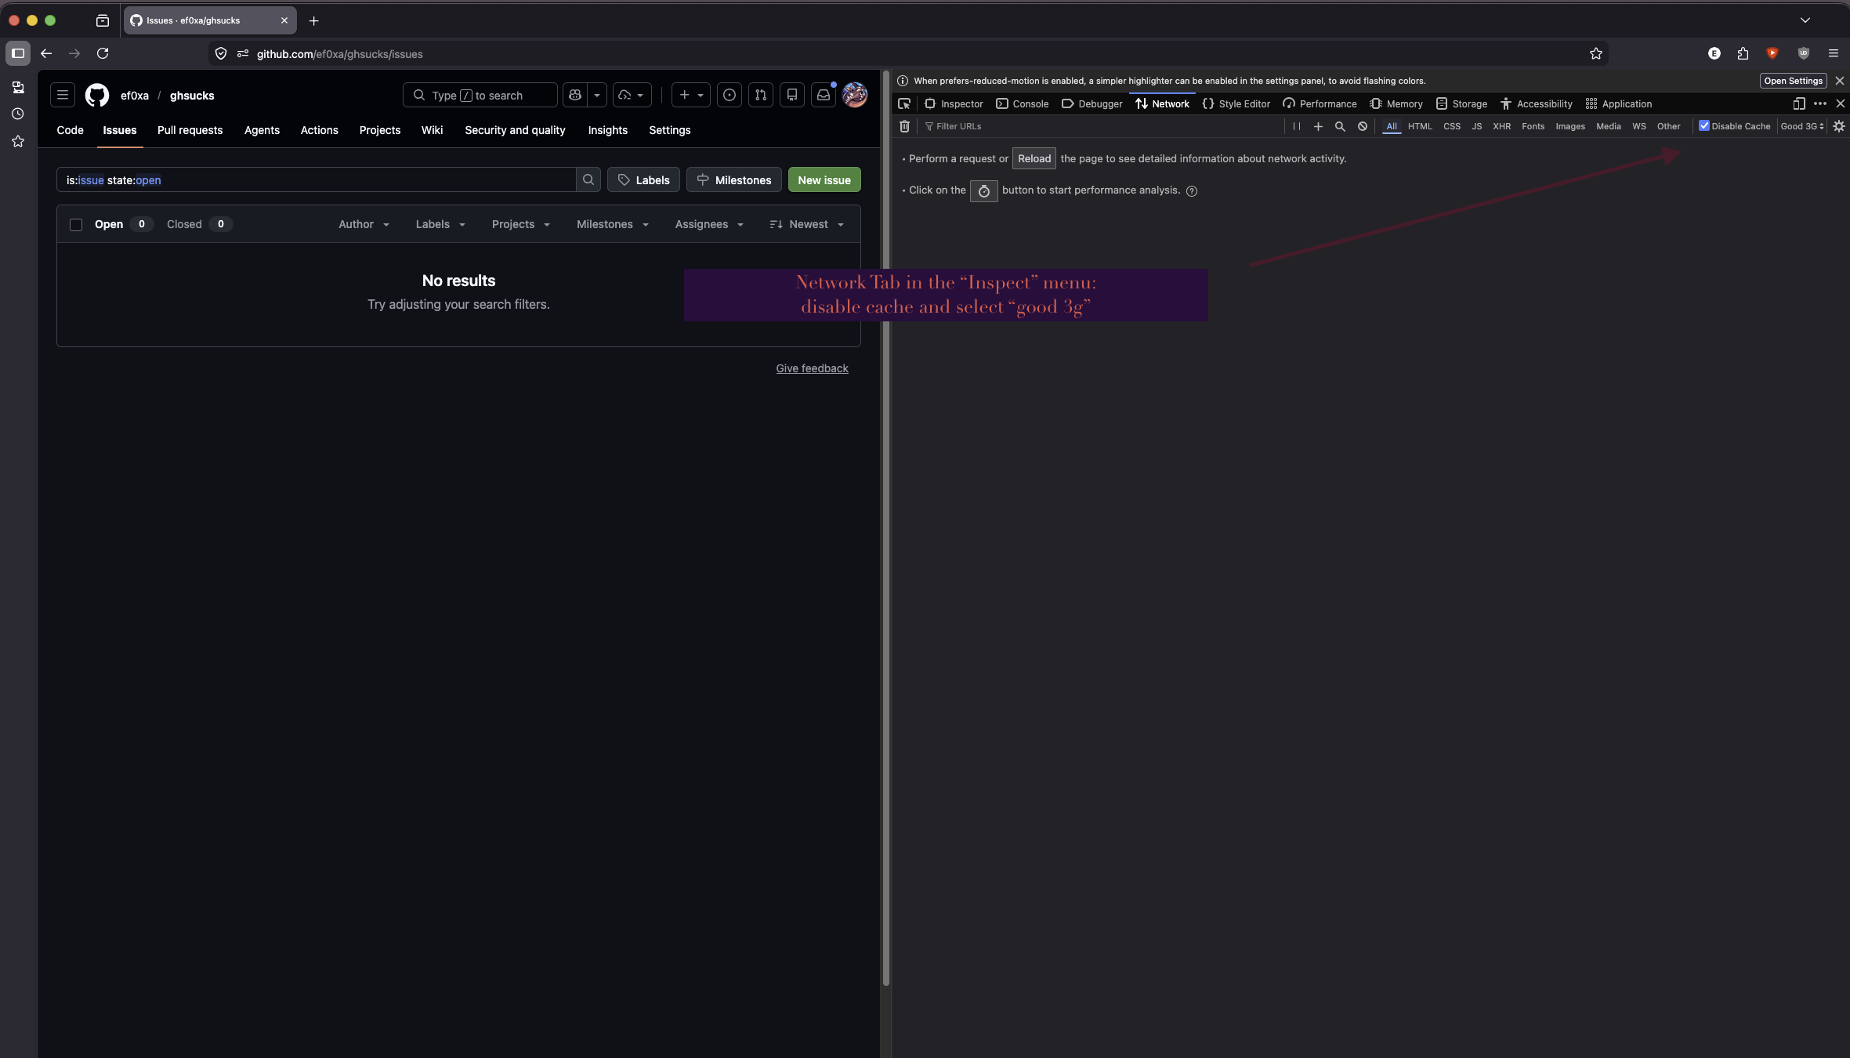This screenshot has height=1058, width=1850.
Task: Pick element from page with devtools picker
Action: pos(904,103)
